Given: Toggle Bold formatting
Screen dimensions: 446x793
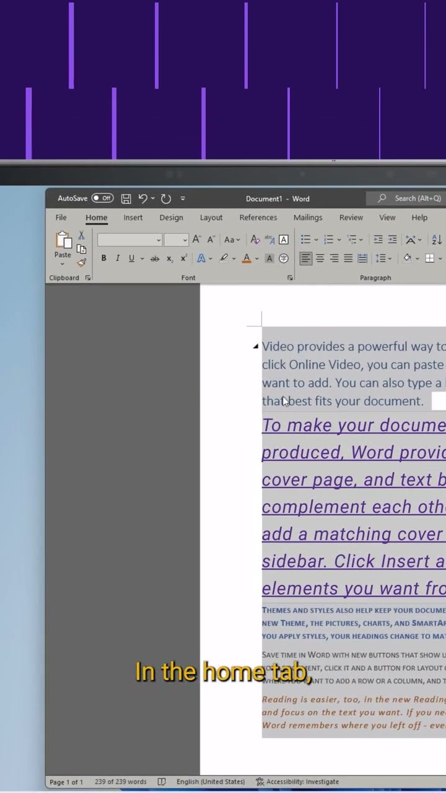Looking at the screenshot, I should click(x=103, y=258).
